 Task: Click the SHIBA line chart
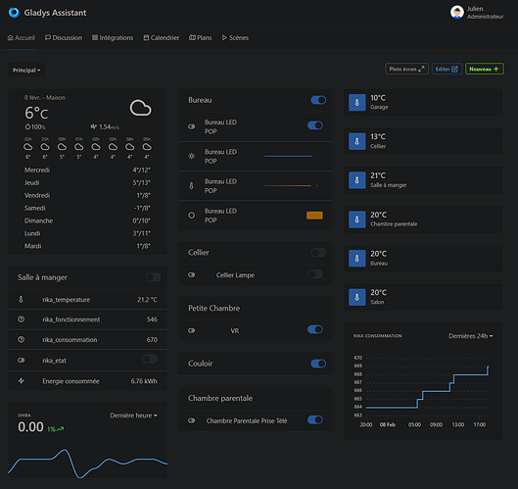[x=87, y=463]
